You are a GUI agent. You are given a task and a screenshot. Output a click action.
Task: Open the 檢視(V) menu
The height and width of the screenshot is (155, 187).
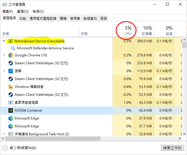coord(38,12)
